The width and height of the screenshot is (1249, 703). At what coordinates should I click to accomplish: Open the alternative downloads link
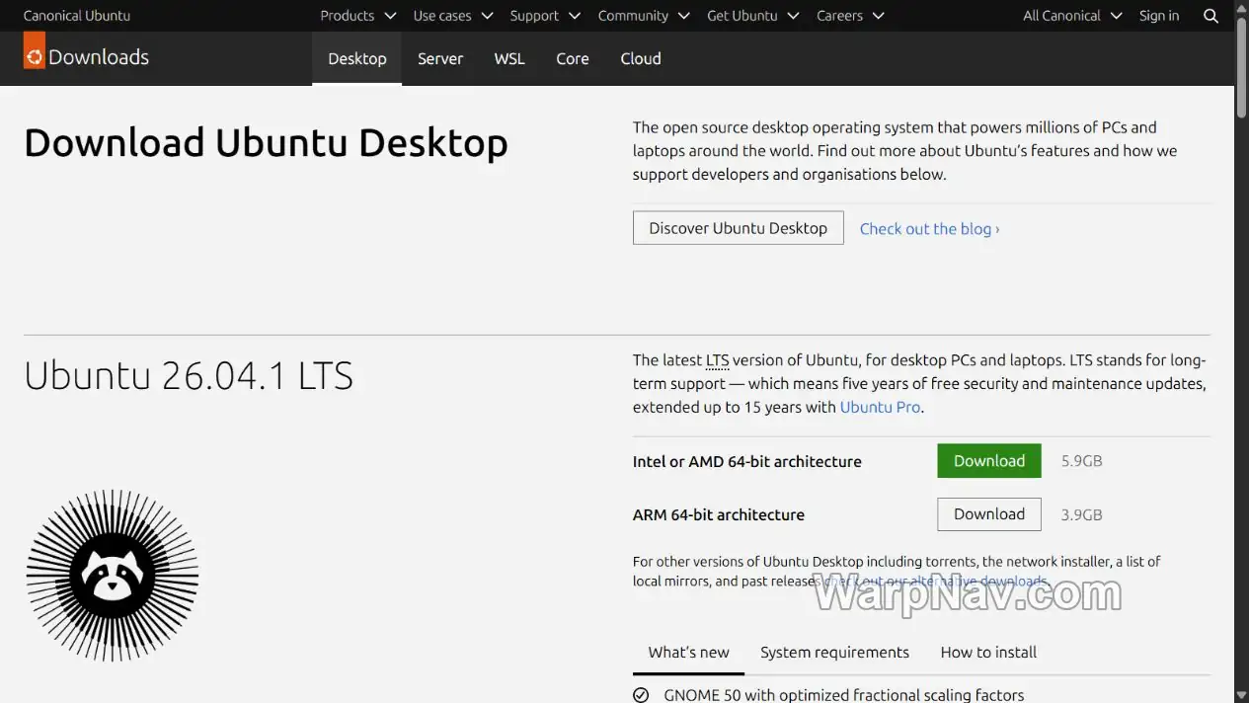tap(936, 581)
